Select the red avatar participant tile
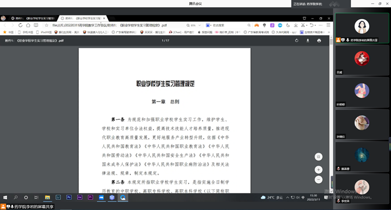The image size is (391, 210). pyautogui.click(x=362, y=60)
